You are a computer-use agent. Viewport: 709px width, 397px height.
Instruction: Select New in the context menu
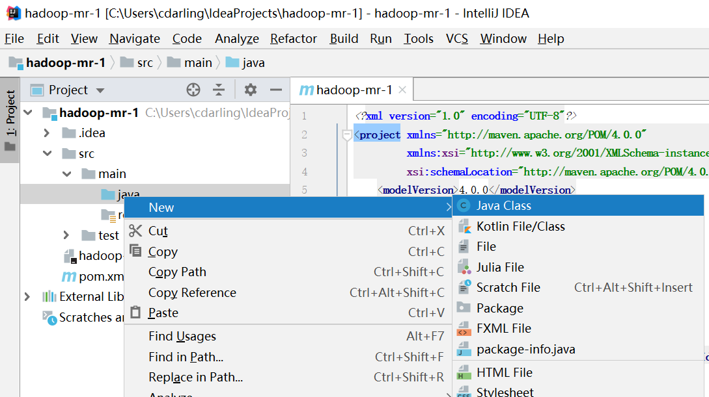click(288, 207)
